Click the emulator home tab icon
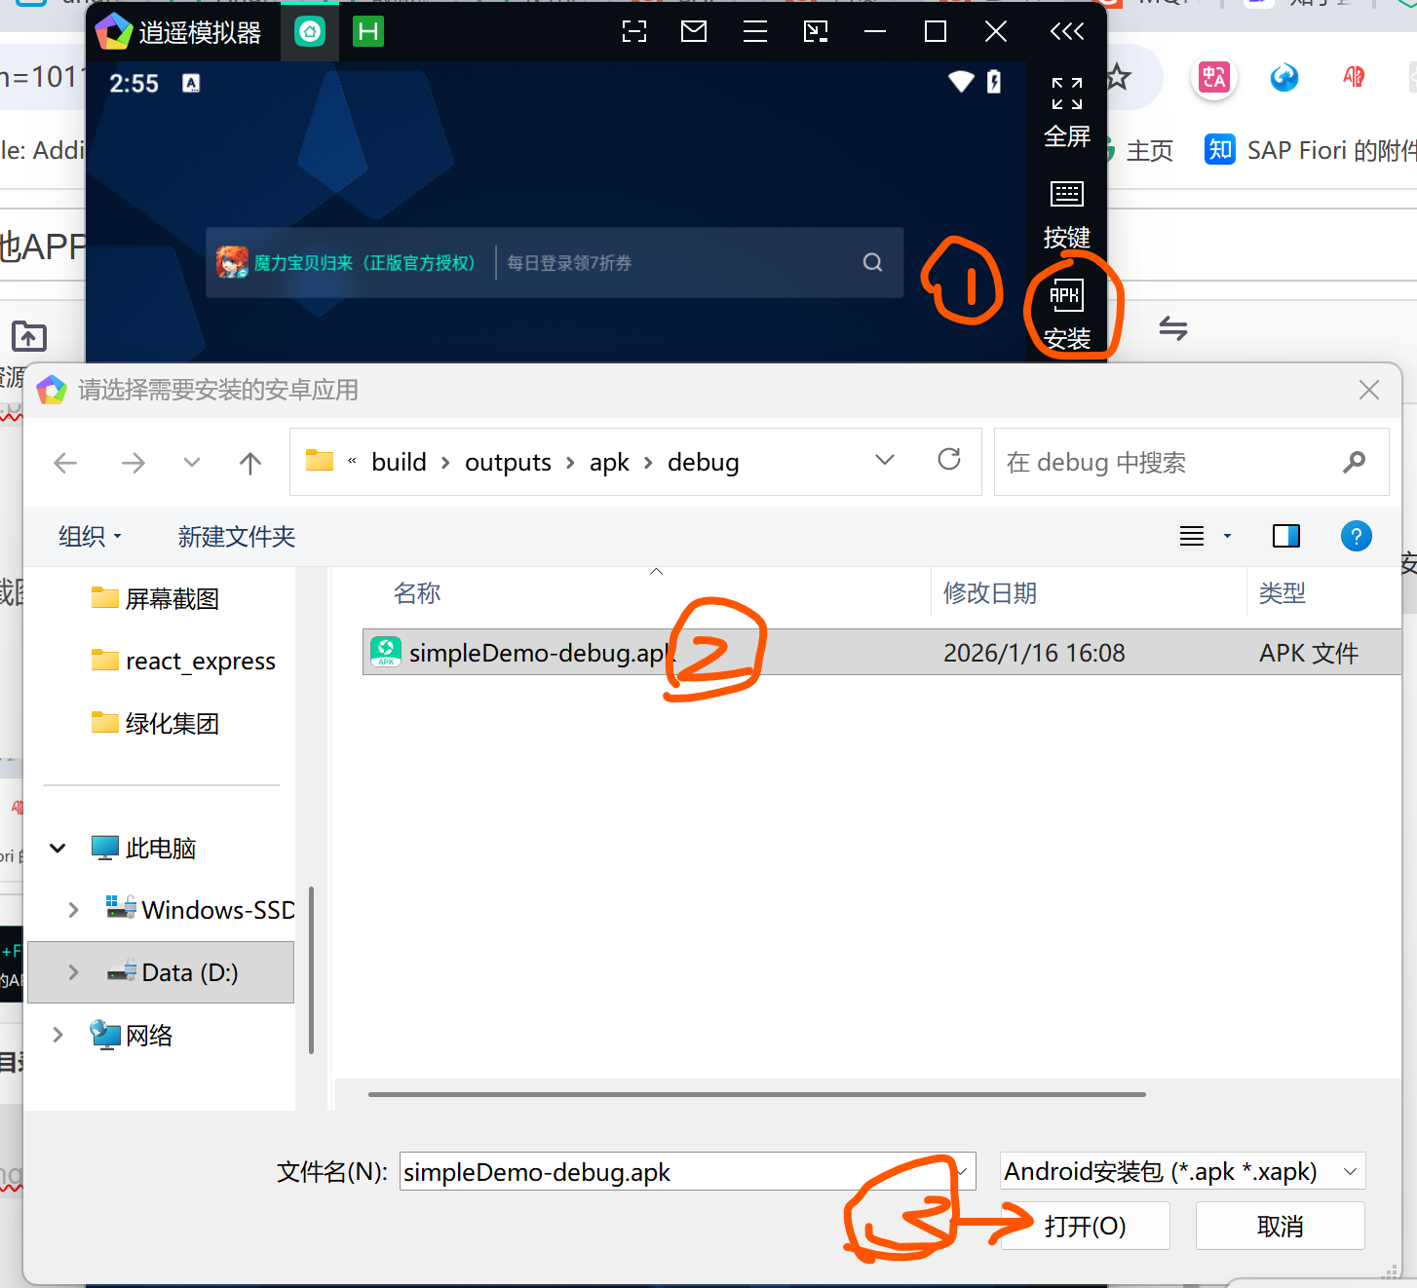1417x1288 pixels. point(310,32)
